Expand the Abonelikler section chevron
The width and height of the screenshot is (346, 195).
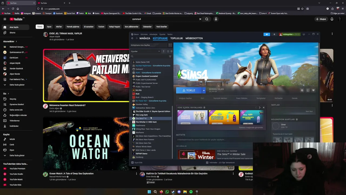point(16,41)
